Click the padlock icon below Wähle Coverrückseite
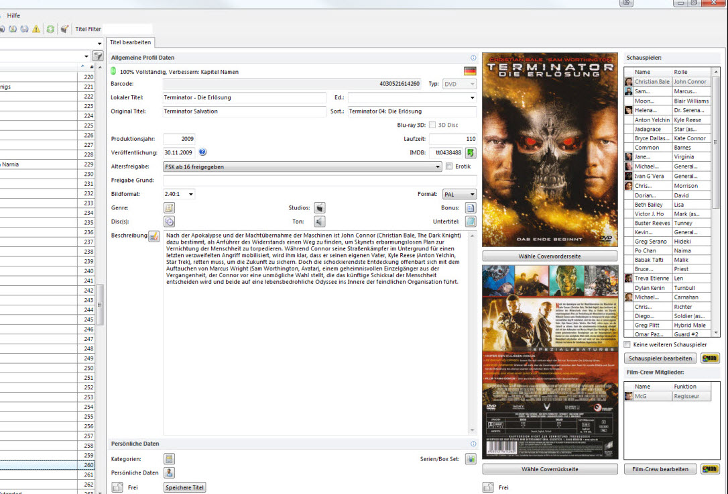The width and height of the screenshot is (728, 494). [488, 487]
